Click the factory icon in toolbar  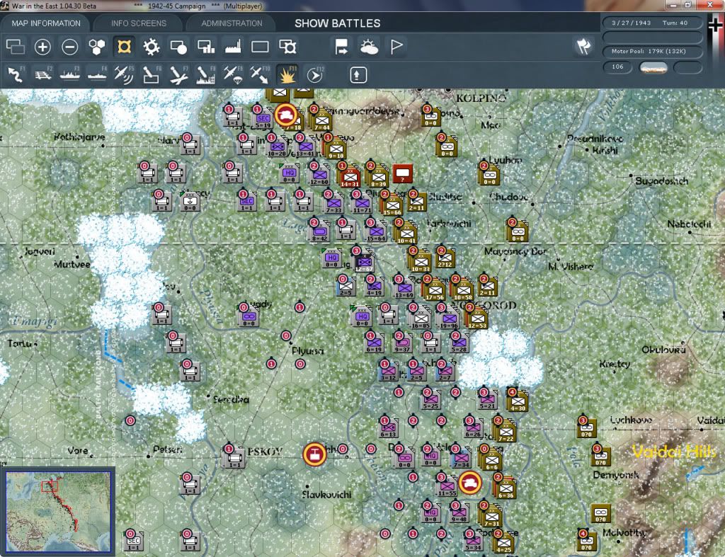[x=233, y=47]
